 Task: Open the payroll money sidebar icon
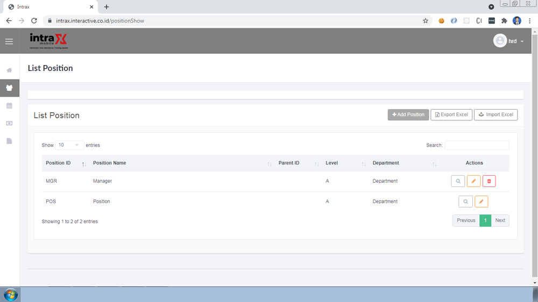(x=9, y=124)
